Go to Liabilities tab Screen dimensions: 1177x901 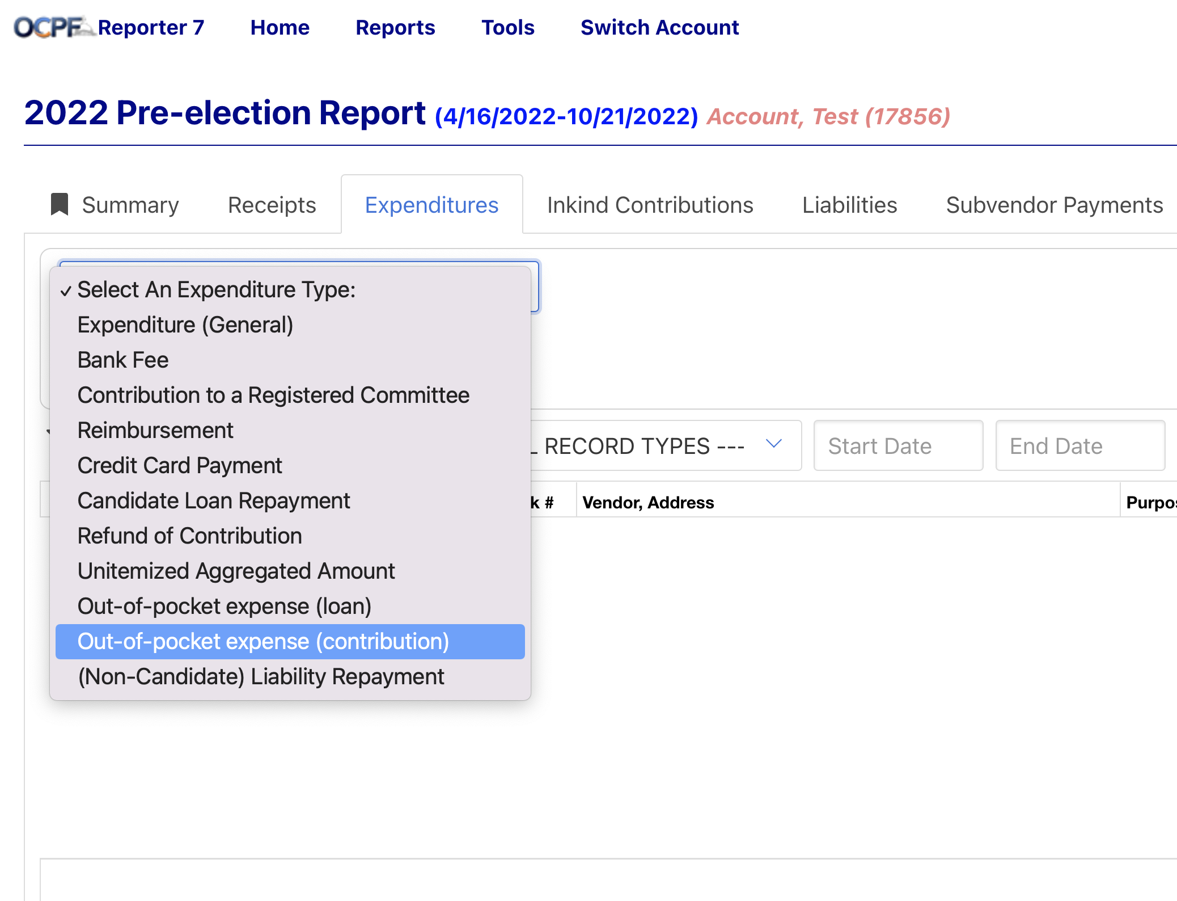(849, 205)
